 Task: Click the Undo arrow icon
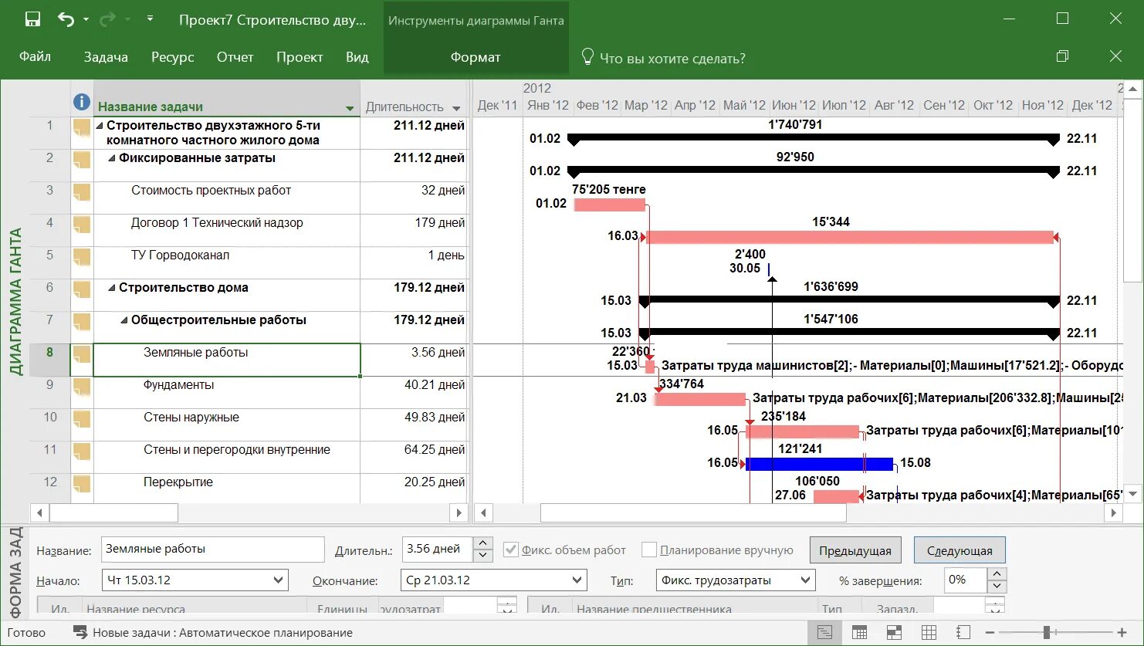pos(66,19)
